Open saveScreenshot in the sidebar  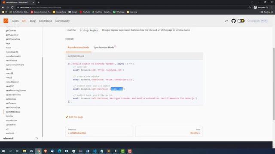tap(13, 95)
